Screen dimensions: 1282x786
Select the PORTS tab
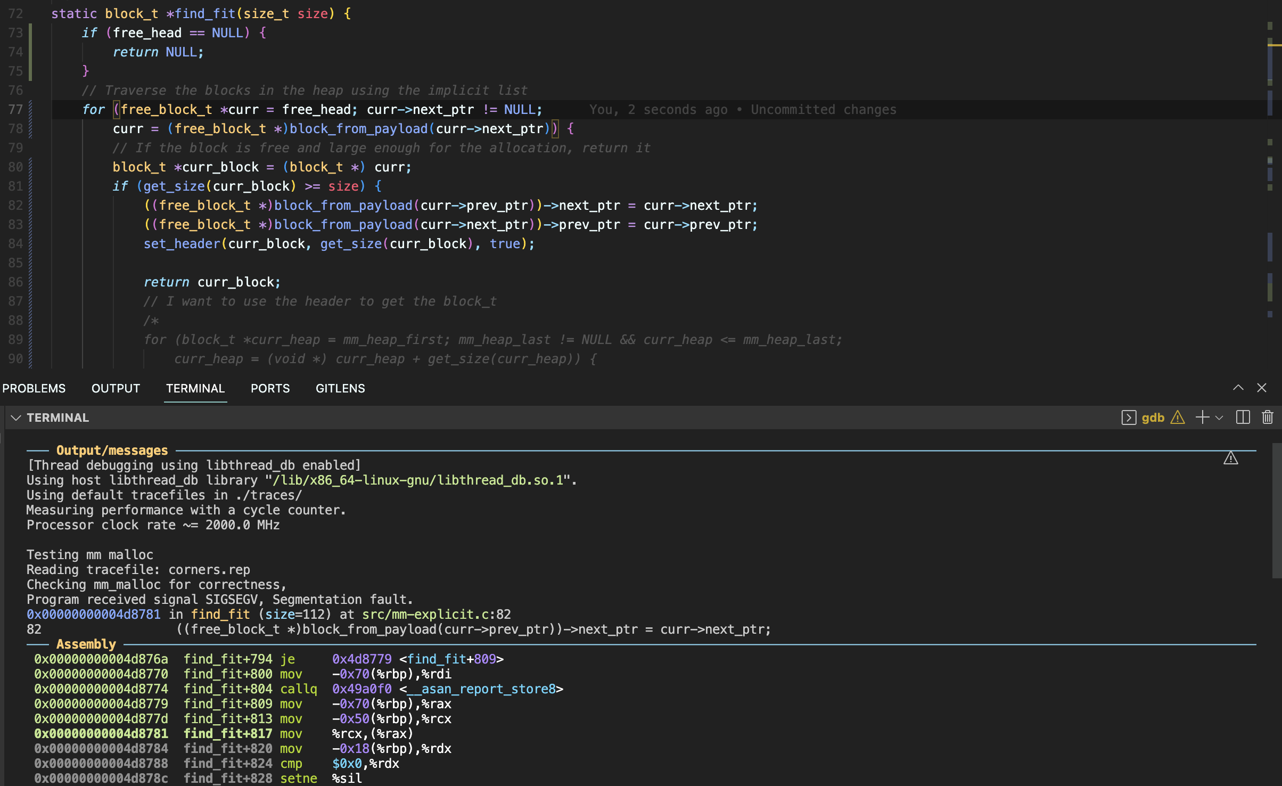[270, 388]
